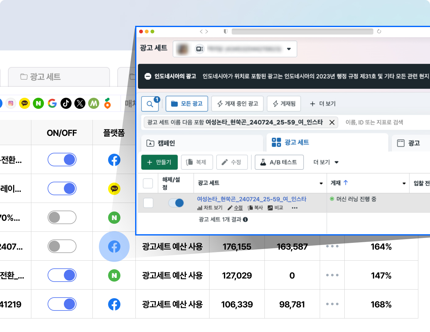
Task: Select the Naver platform filter icon
Action: pos(38,103)
